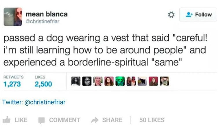Click the tweet text about the dog vest
Image resolution: width=223 pixels, height=129 pixels.
[x=105, y=50]
